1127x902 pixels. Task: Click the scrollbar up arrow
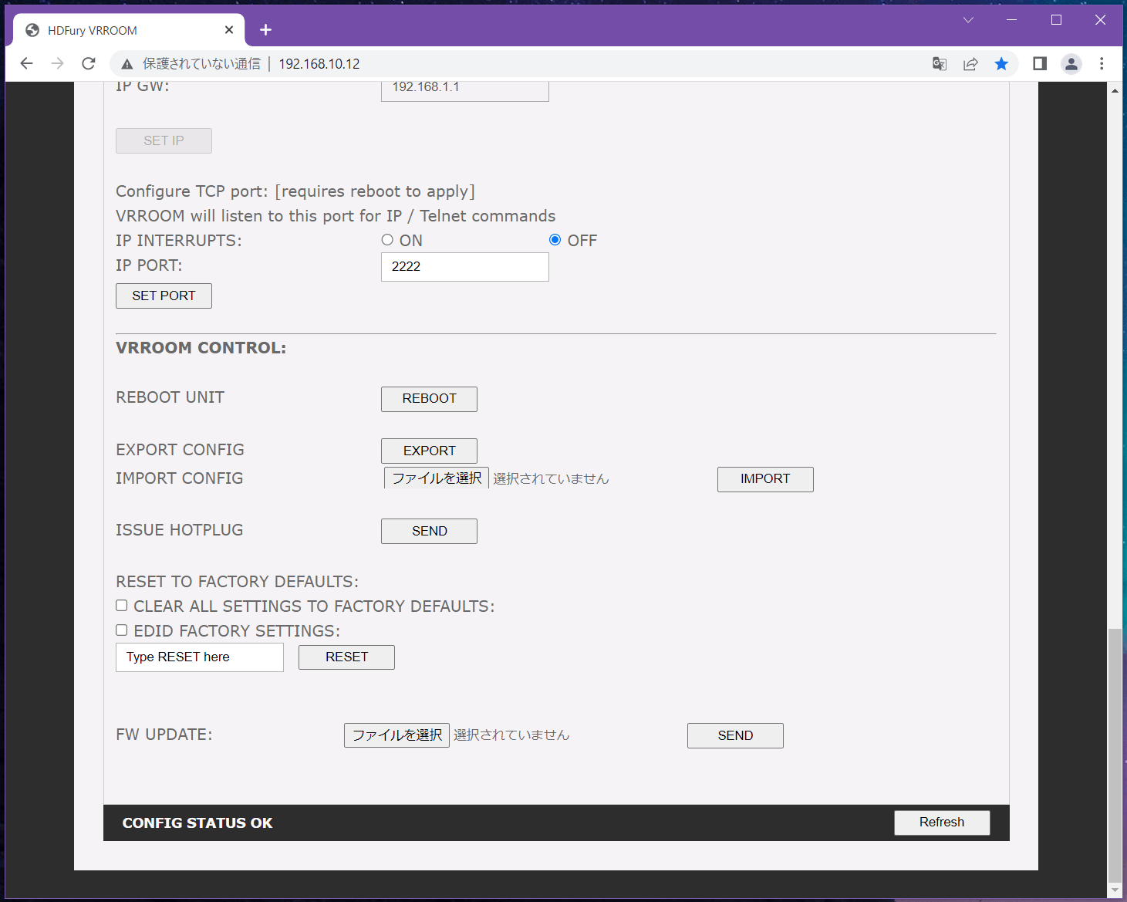1115,90
